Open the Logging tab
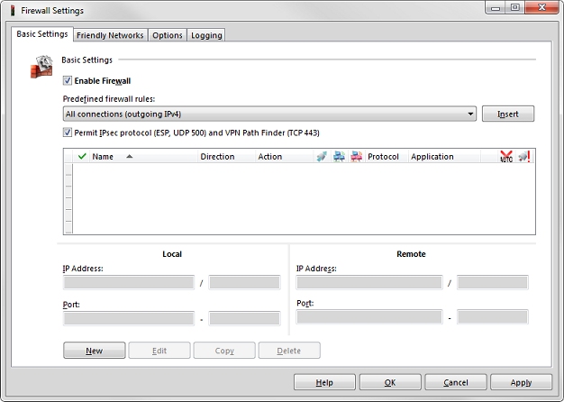 coord(206,35)
